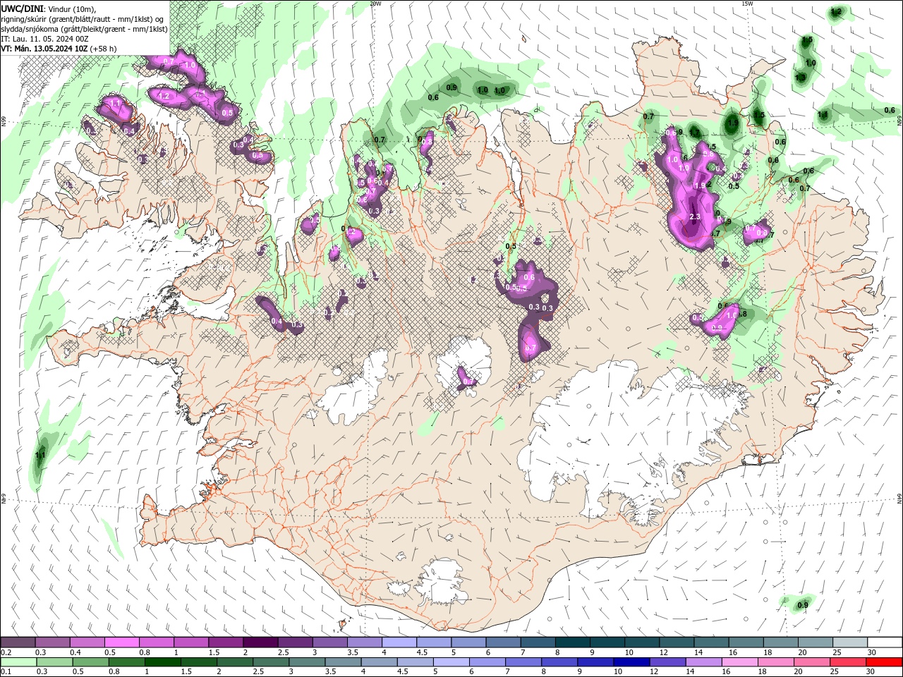Click the 6 slate-blue swatch, upper legend
Image resolution: width=903 pixels, height=677 pixels.
tap(503, 642)
